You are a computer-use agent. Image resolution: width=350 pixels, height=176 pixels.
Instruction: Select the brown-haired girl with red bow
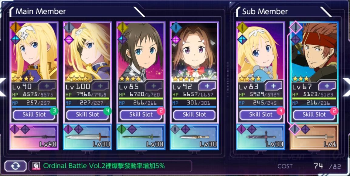point(194,52)
